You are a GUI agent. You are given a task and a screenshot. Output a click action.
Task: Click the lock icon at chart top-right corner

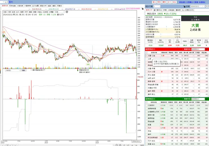point(143,9)
